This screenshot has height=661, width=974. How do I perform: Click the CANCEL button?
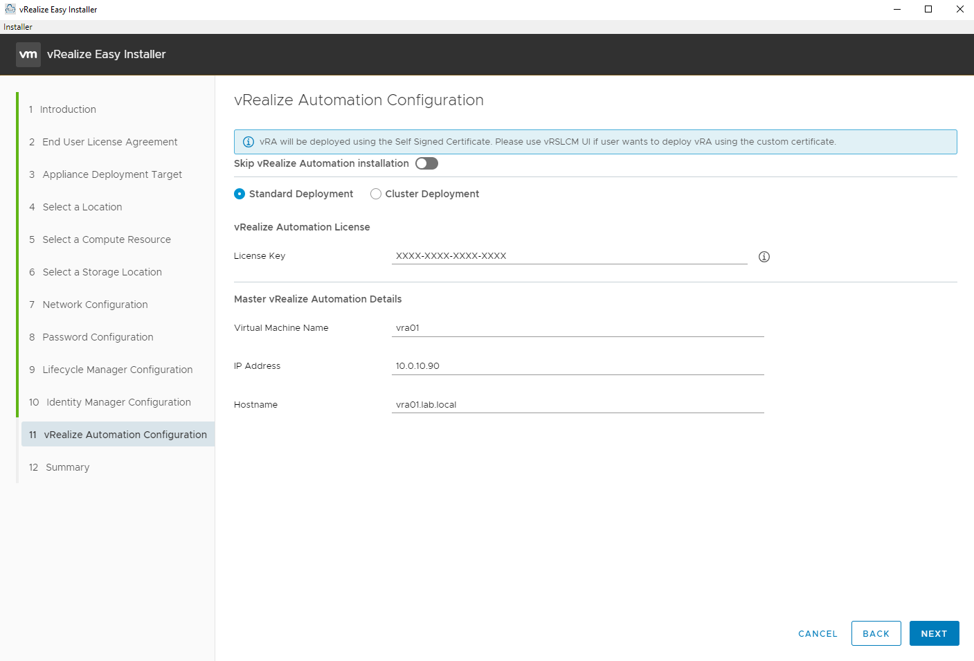click(818, 633)
